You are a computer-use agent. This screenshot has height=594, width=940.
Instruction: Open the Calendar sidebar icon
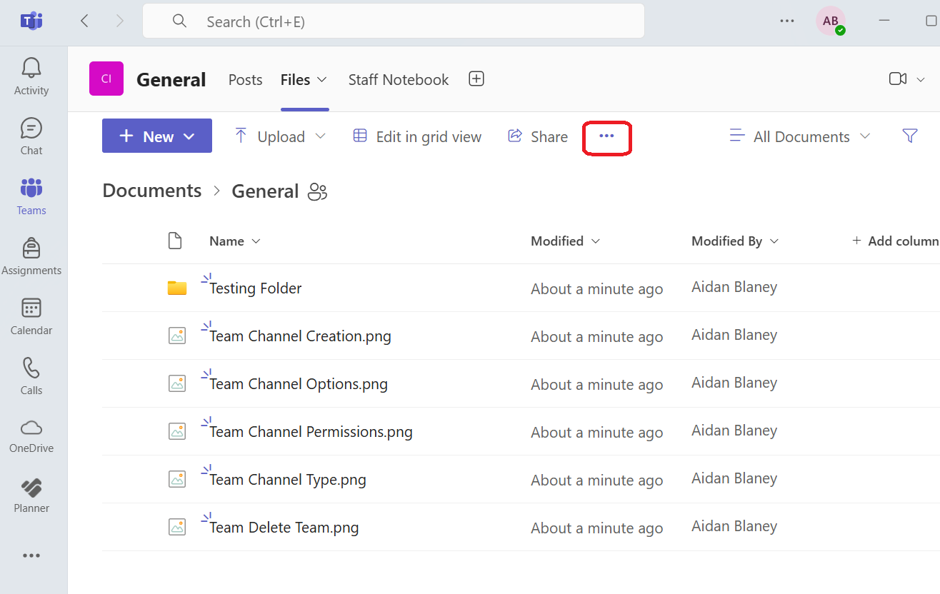31,308
